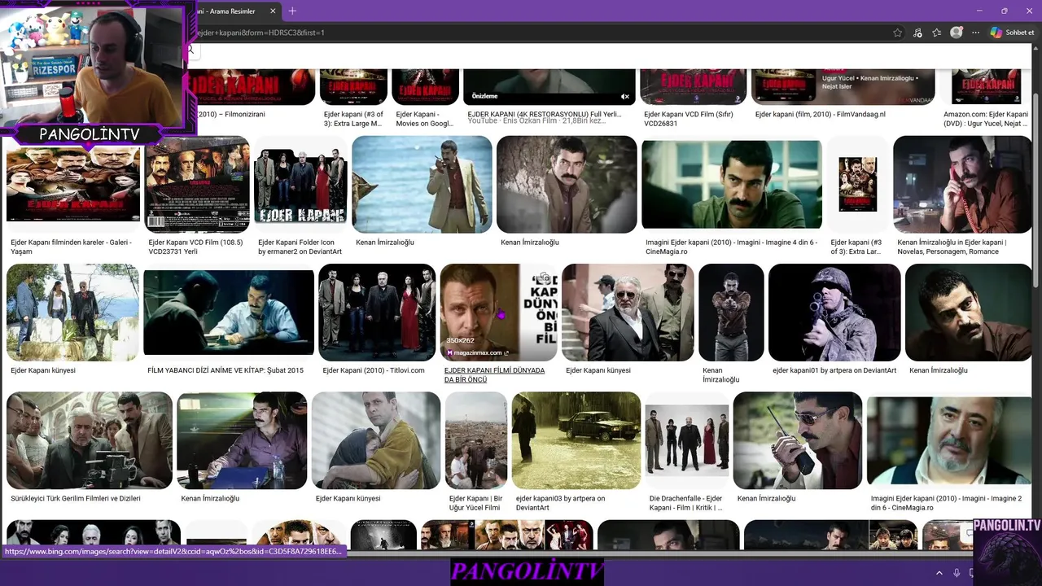Click the visual search icon on hovered magazinmax image
The height and width of the screenshot is (586, 1042).
(x=544, y=278)
